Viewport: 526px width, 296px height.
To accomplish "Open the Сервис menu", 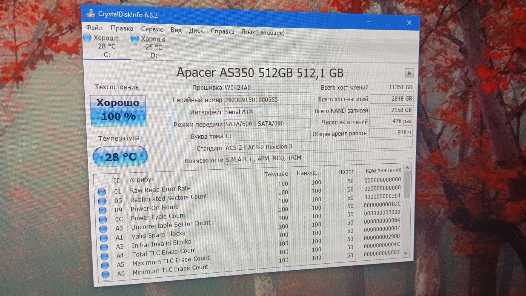I will (152, 29).
